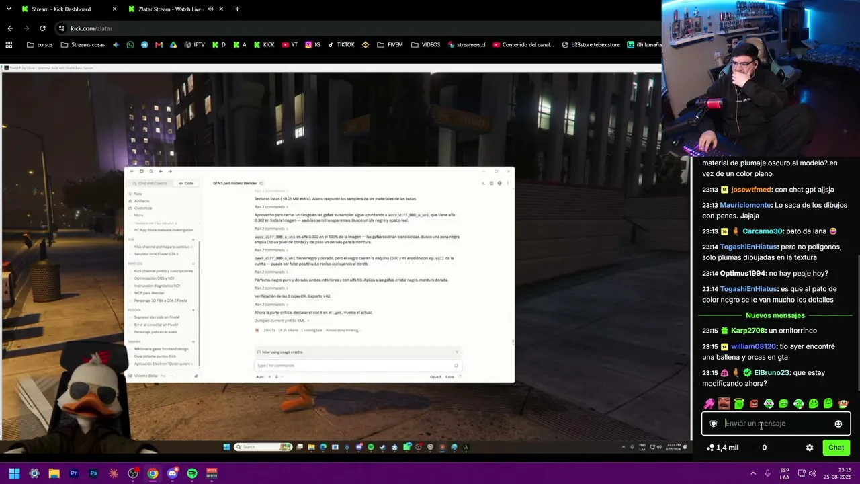Select the Zlatar Stream - Watch Live tab
Screen dimensions: 860x484
(168, 9)
